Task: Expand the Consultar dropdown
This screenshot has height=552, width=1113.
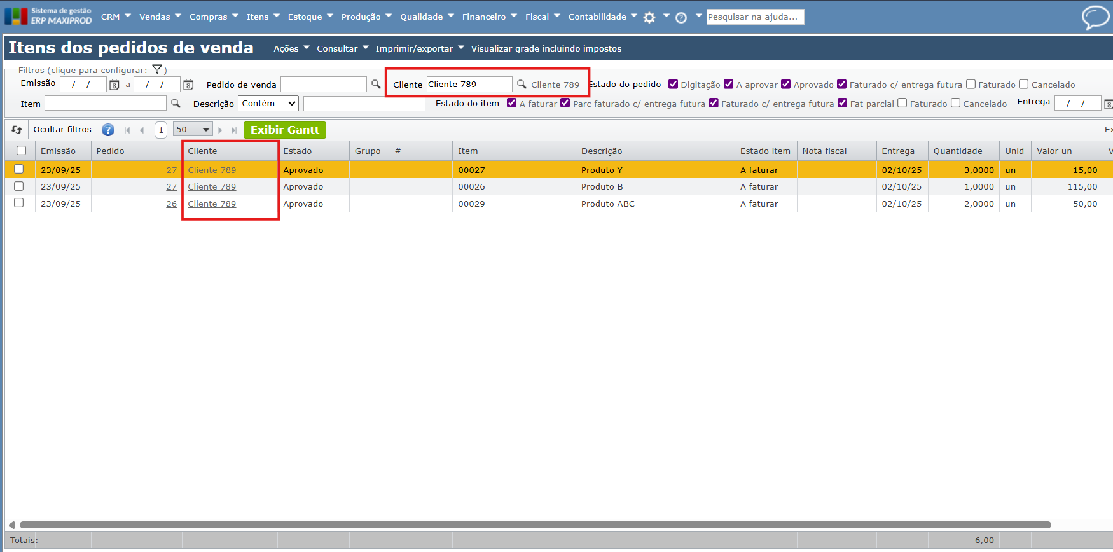Action: point(343,48)
